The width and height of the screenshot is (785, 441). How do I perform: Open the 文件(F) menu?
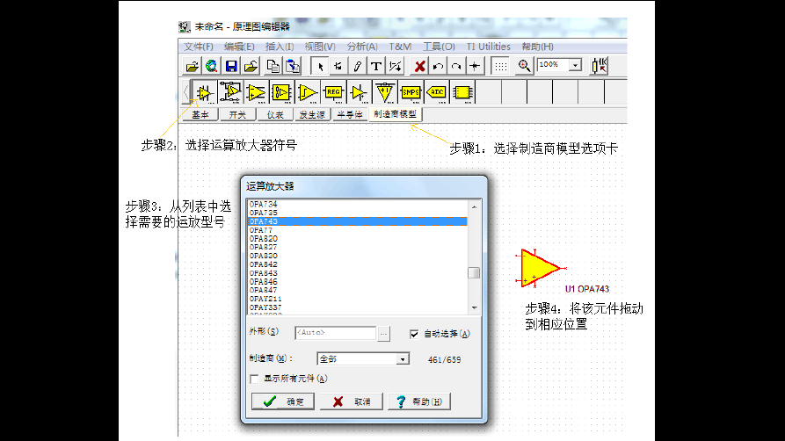point(199,47)
